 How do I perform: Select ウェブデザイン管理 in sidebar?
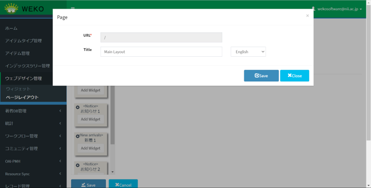24,78
